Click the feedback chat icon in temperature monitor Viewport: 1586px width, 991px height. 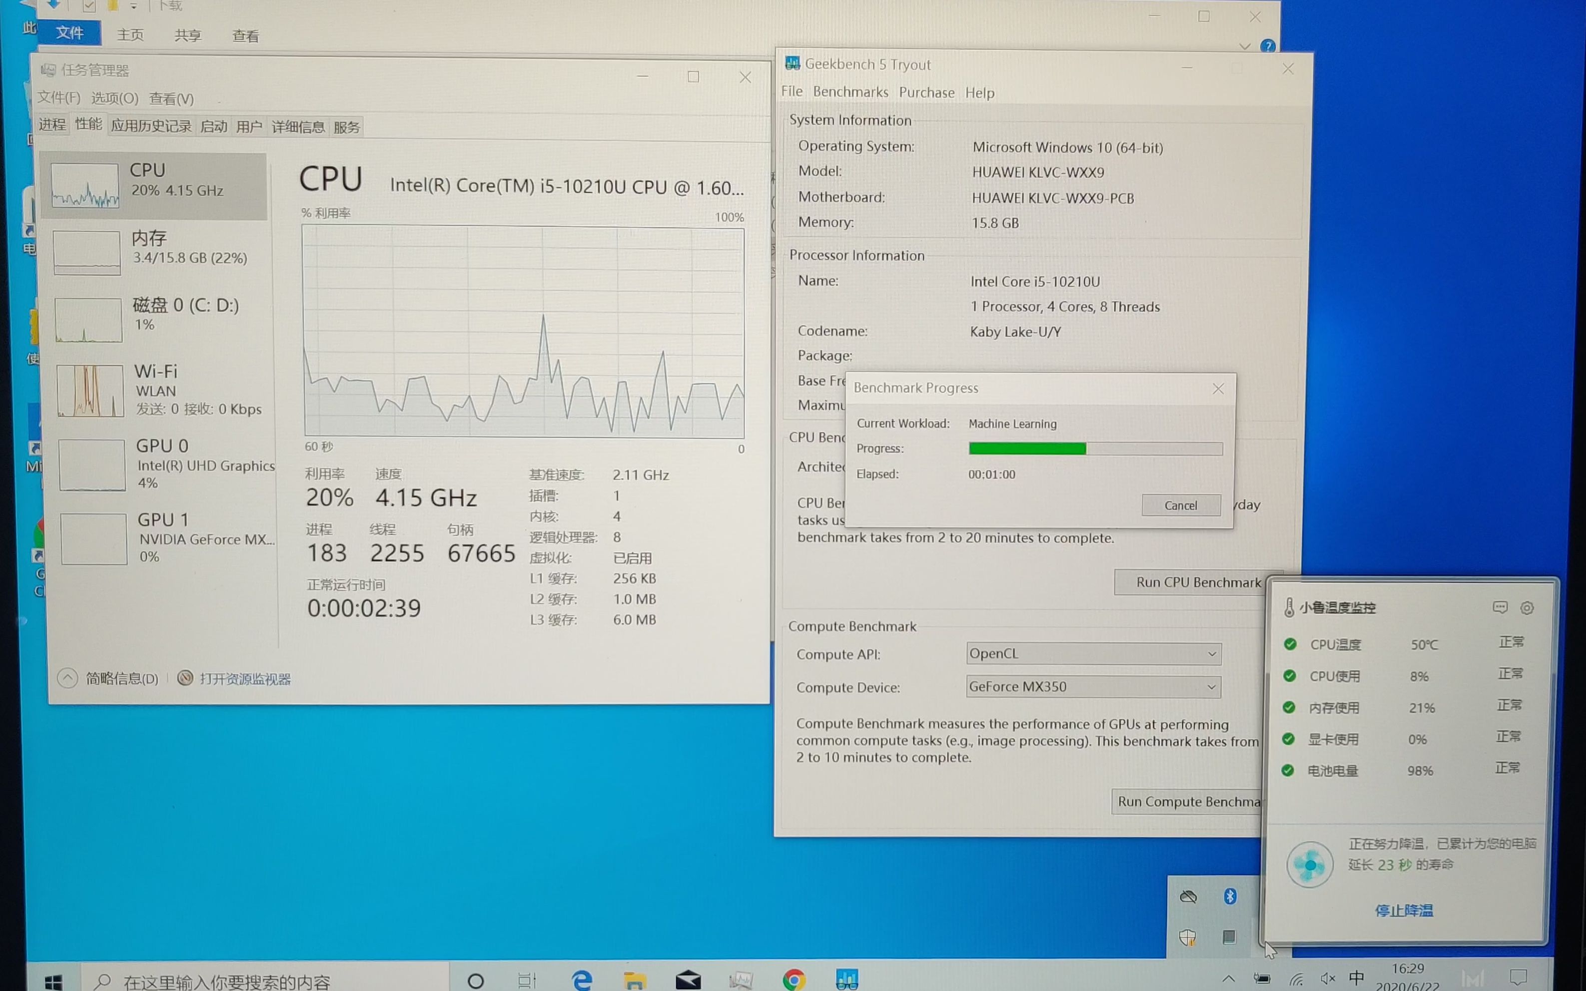click(1500, 607)
